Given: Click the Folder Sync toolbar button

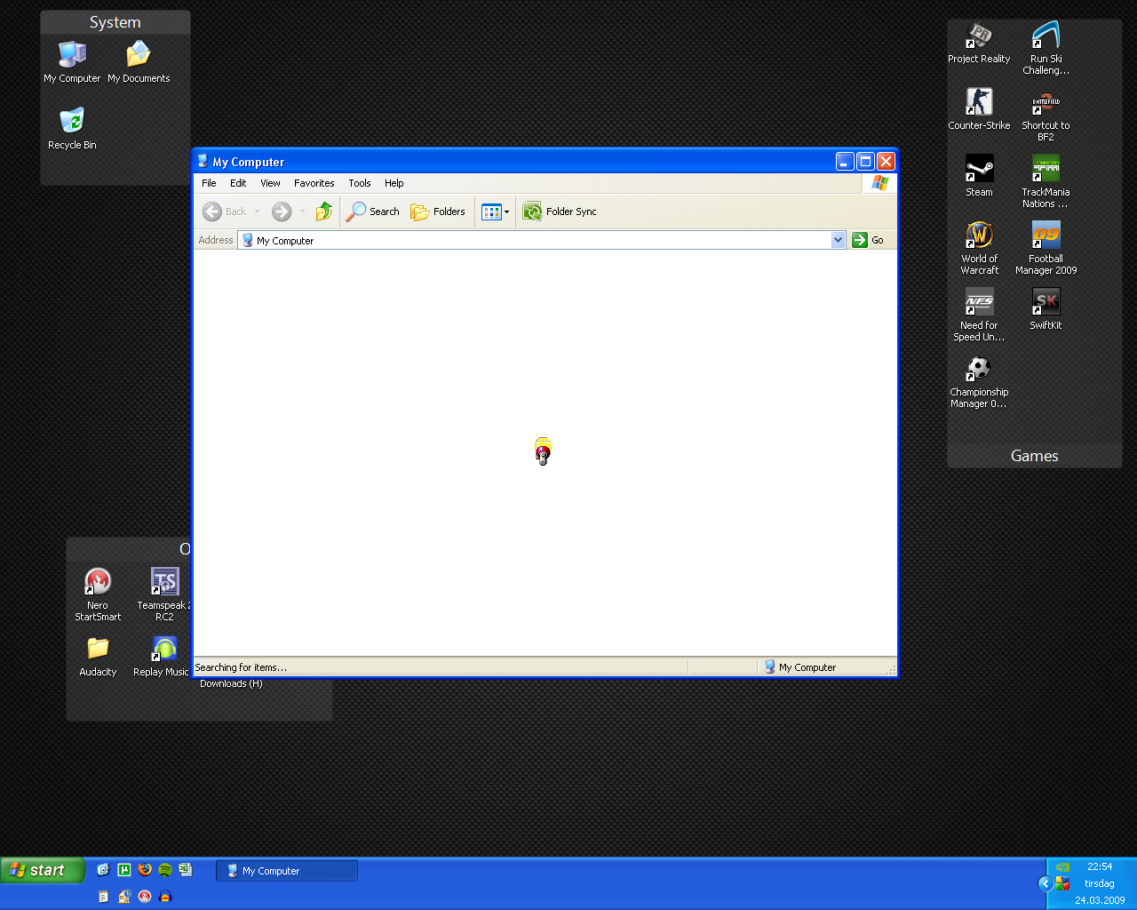Looking at the screenshot, I should pos(560,212).
